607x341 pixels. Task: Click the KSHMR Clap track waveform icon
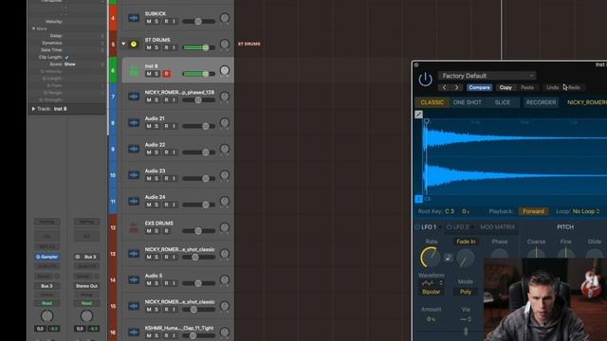tap(134, 332)
